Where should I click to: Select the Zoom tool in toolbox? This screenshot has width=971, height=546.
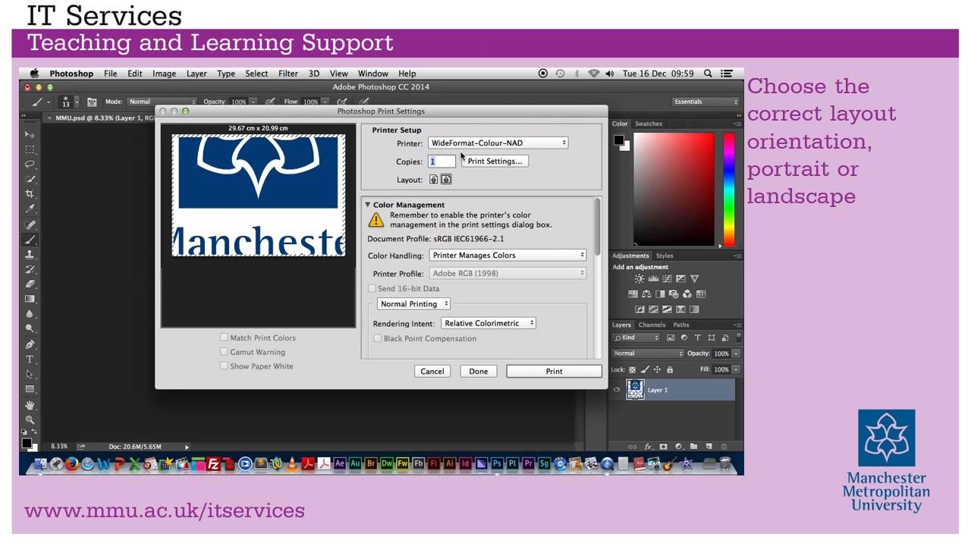click(x=30, y=419)
